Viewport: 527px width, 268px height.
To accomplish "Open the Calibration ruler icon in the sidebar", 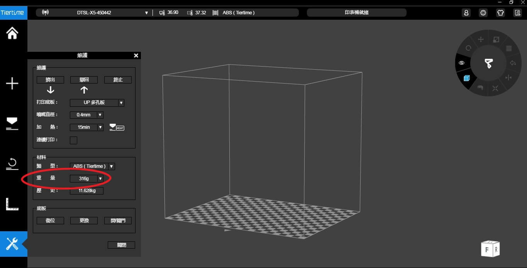I will 12,204.
